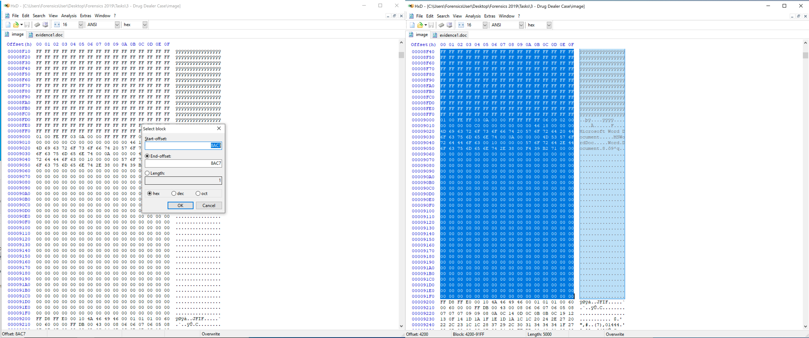Screen dimensions: 809x338
Task: Expand hex offset base dropdown in right window
Action: [x=549, y=25]
